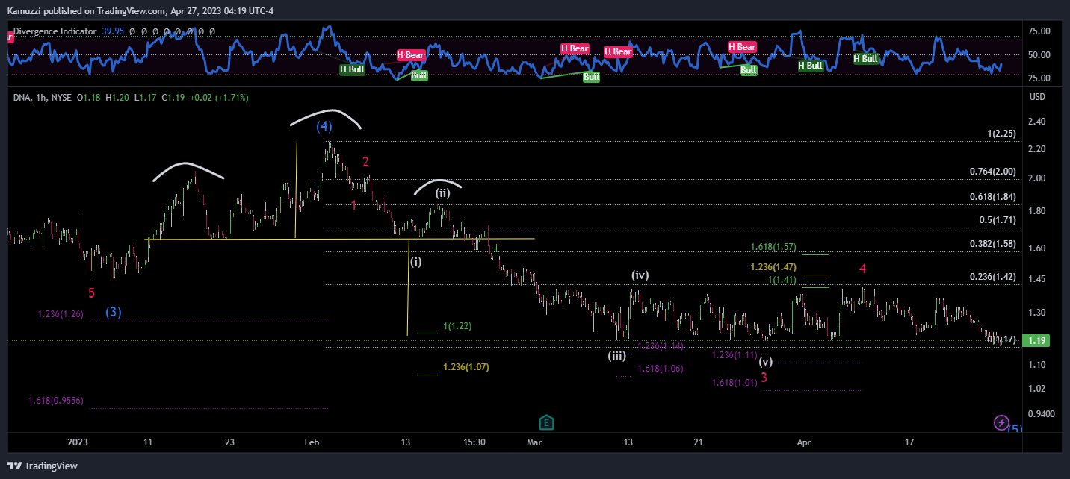
Task: Click the green extension label 1.618(1.57)
Action: (x=773, y=247)
